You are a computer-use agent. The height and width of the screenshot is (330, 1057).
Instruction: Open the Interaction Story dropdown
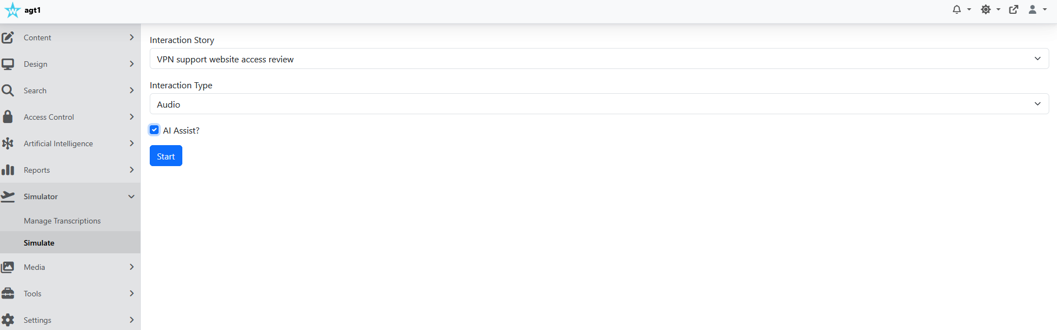click(x=599, y=58)
